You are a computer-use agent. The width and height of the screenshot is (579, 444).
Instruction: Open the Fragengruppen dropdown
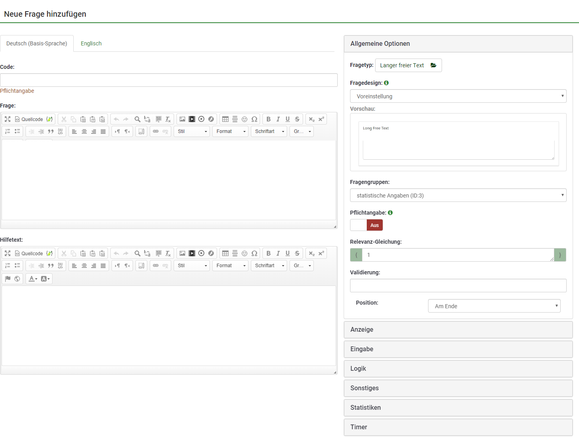tap(458, 195)
